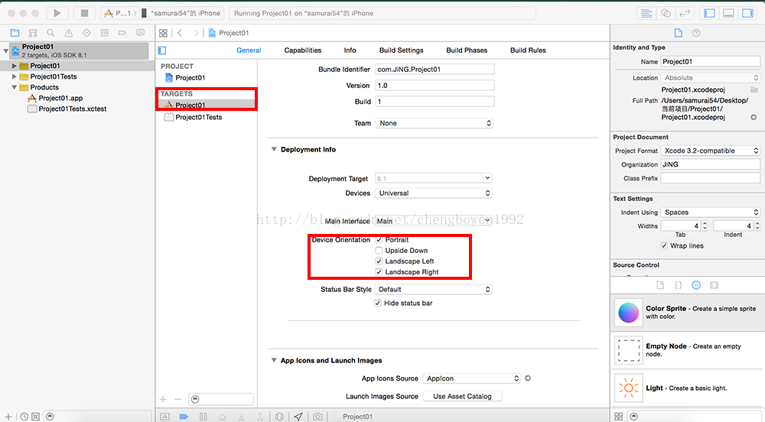
Task: Open the Test navigator diamond icon
Action: point(86,33)
